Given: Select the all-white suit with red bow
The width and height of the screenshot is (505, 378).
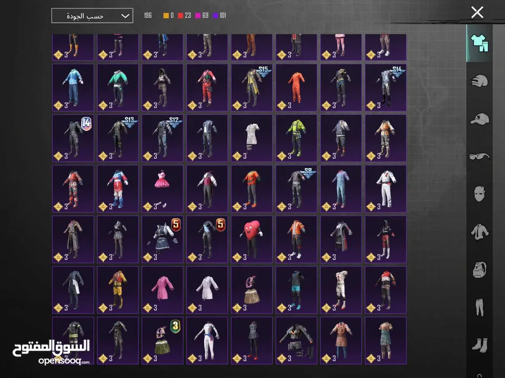Looking at the screenshot, I should coord(386,188).
